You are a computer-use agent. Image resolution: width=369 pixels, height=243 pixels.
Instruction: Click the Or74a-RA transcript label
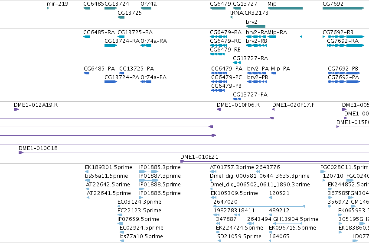(x=153, y=41)
